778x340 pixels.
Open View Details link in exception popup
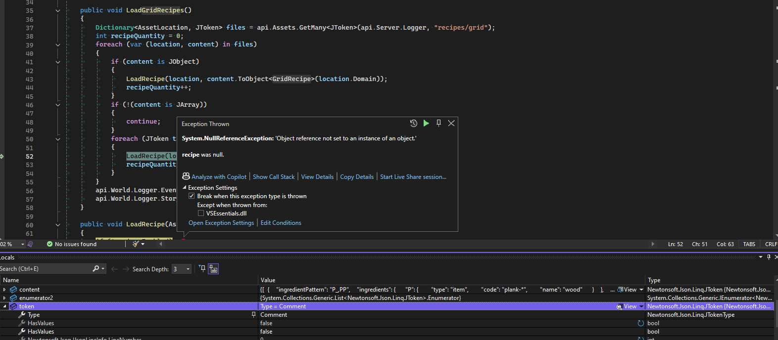pyautogui.click(x=317, y=177)
